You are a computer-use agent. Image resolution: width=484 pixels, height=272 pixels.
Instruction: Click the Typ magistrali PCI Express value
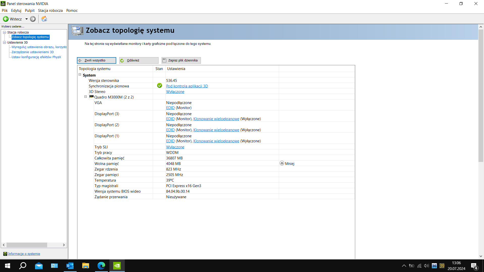point(184,186)
